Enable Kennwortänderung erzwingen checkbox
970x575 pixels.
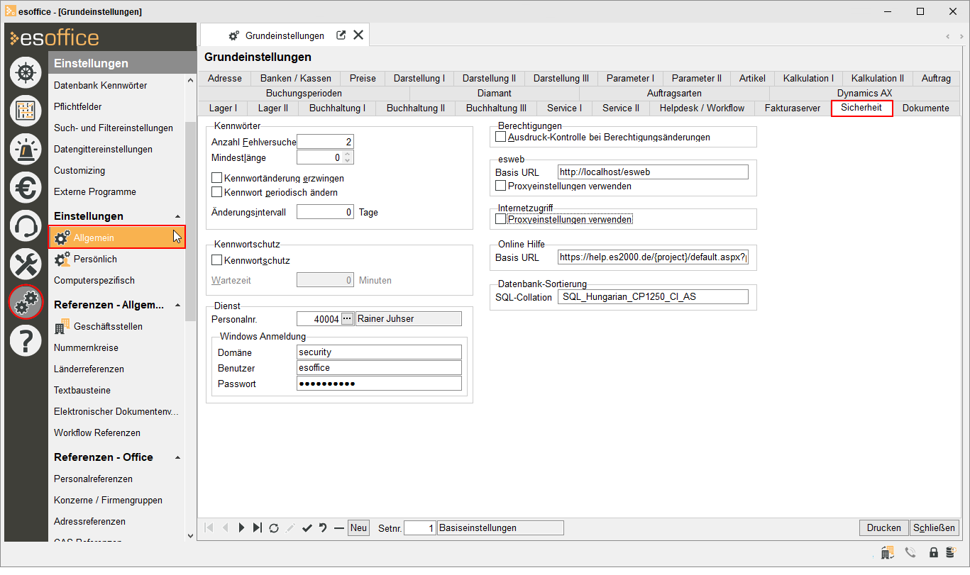click(x=217, y=178)
